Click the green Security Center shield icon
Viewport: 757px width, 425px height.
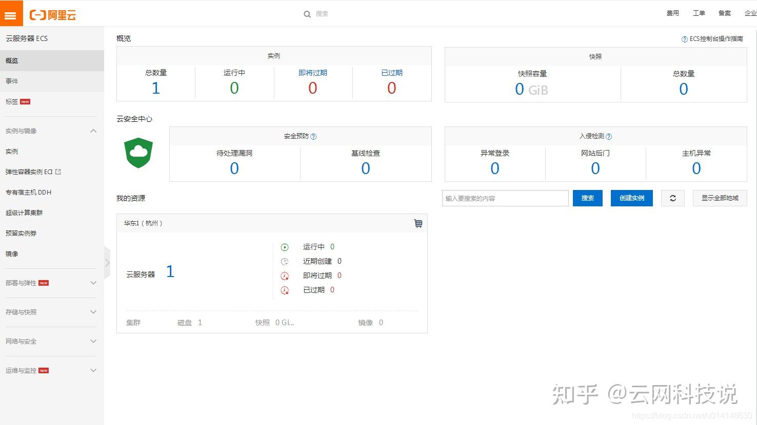click(x=138, y=153)
